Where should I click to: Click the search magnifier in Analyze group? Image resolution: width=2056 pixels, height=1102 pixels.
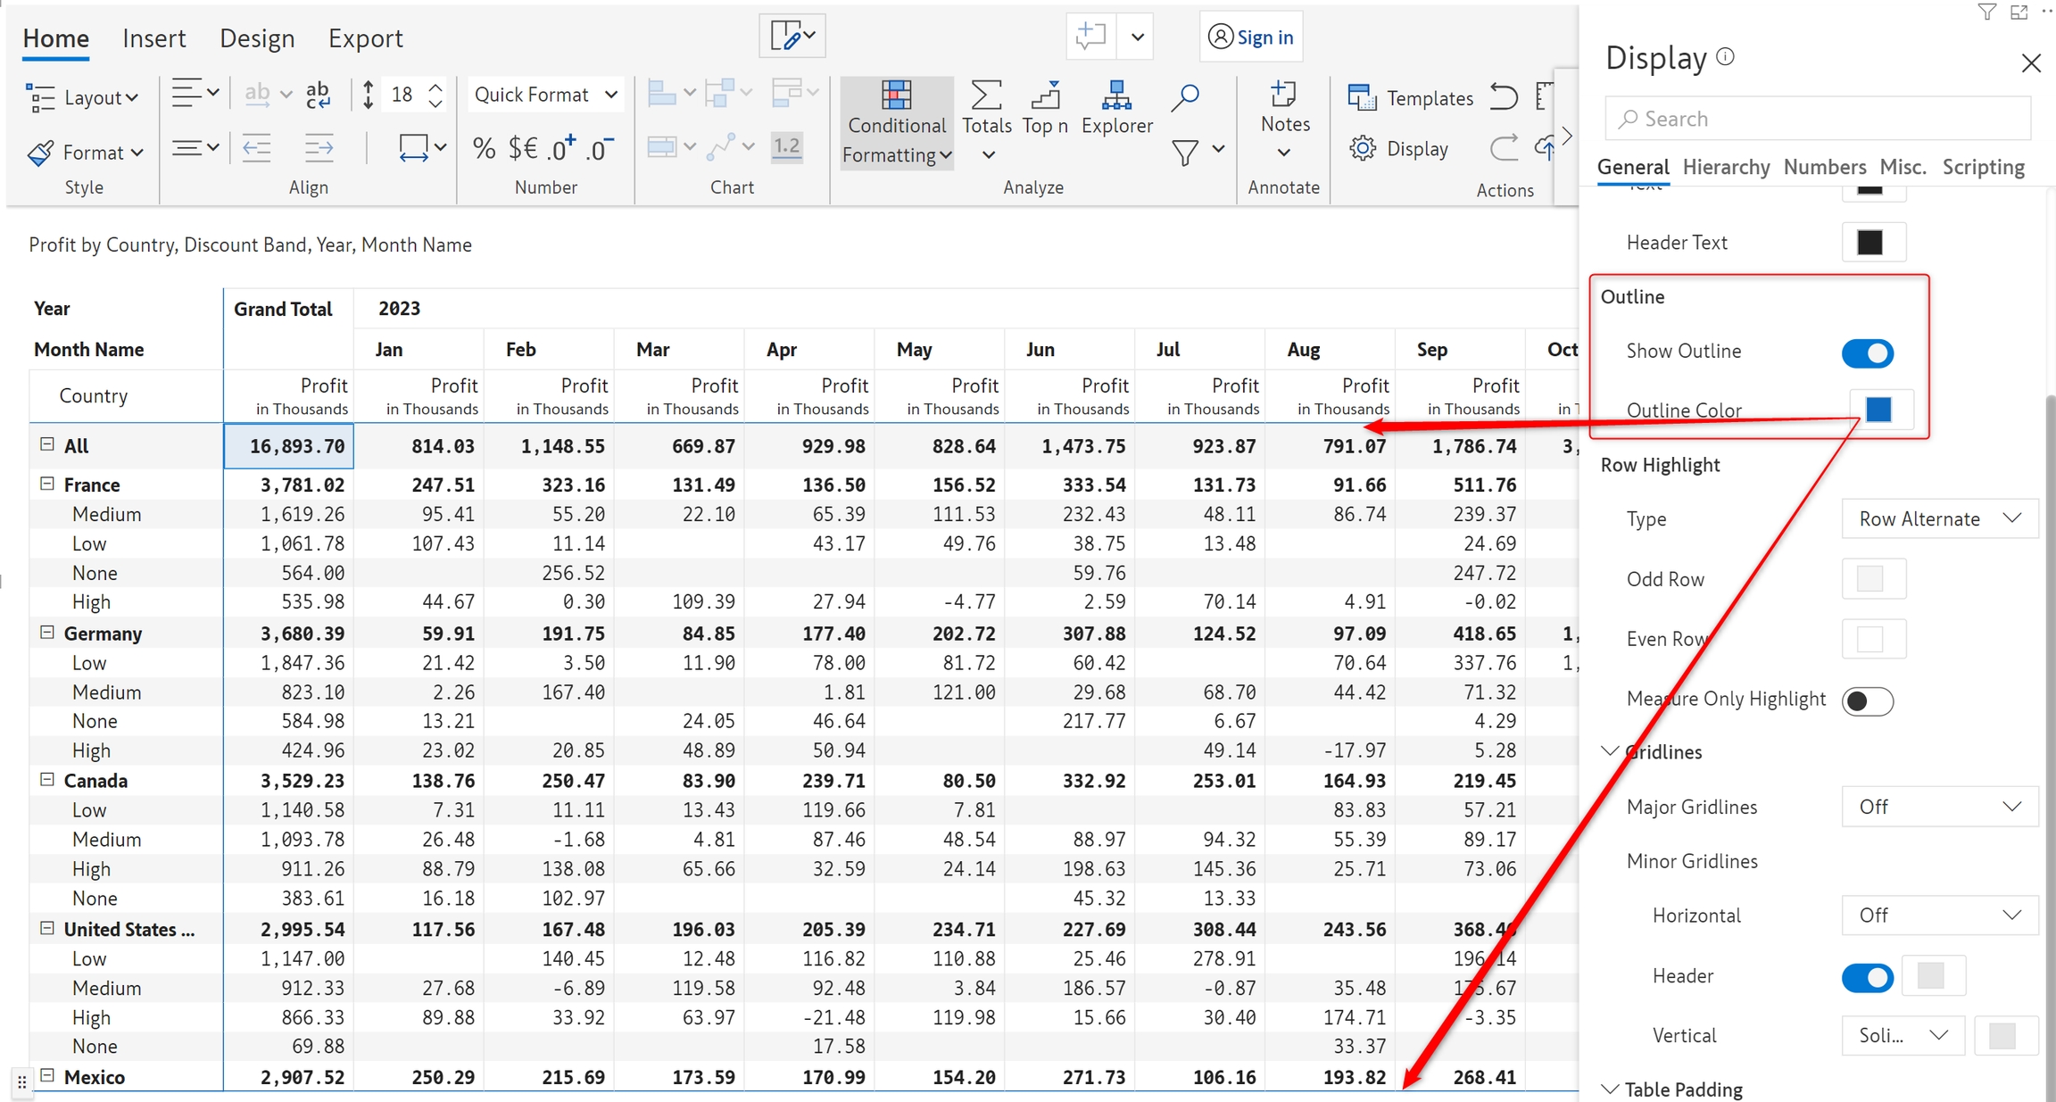[1185, 96]
